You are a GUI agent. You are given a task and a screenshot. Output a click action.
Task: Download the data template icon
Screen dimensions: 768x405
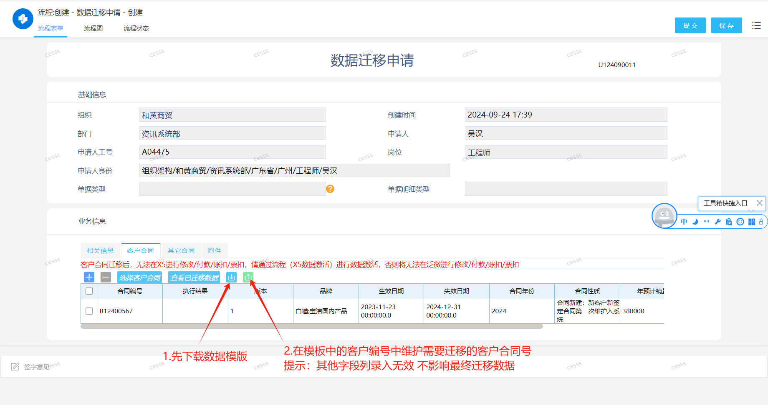[x=231, y=277]
